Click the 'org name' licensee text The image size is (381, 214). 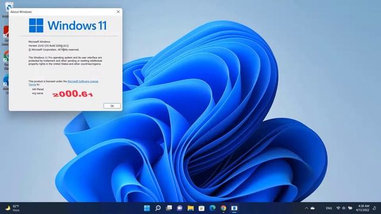38,93
